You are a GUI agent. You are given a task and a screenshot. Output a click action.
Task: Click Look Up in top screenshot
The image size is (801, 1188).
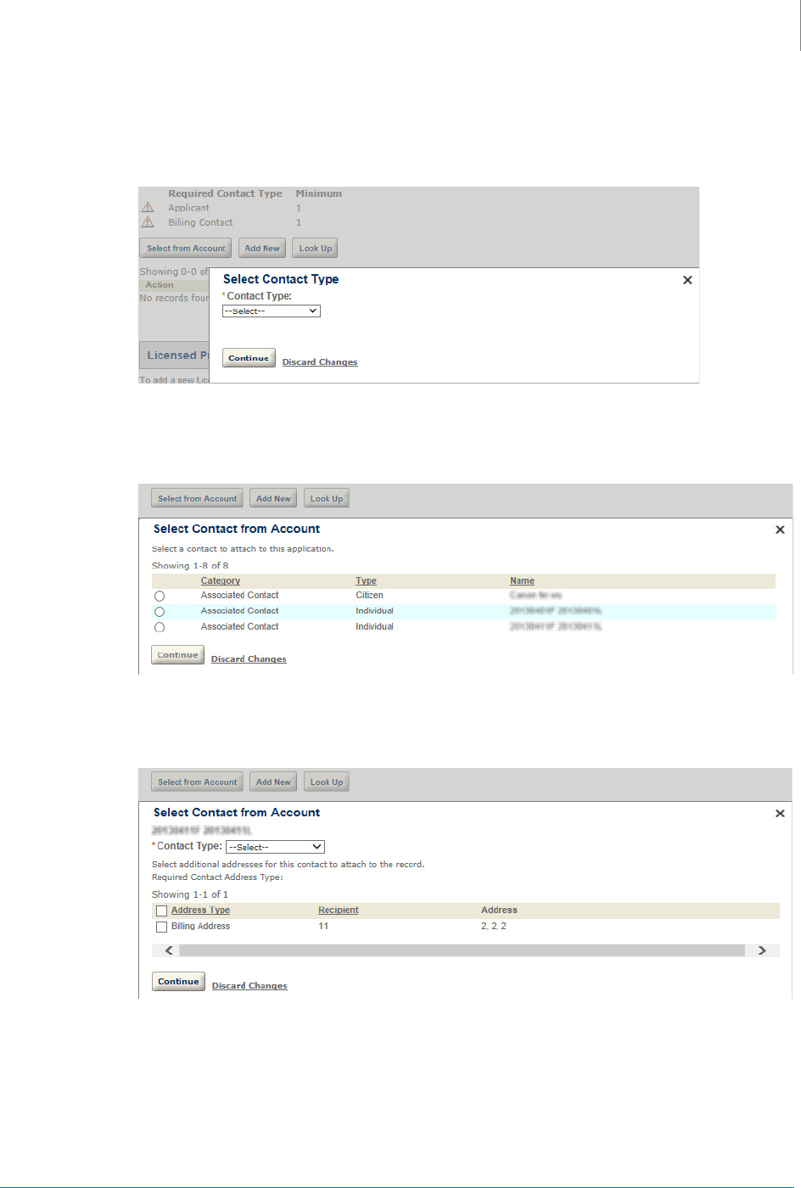coord(316,249)
